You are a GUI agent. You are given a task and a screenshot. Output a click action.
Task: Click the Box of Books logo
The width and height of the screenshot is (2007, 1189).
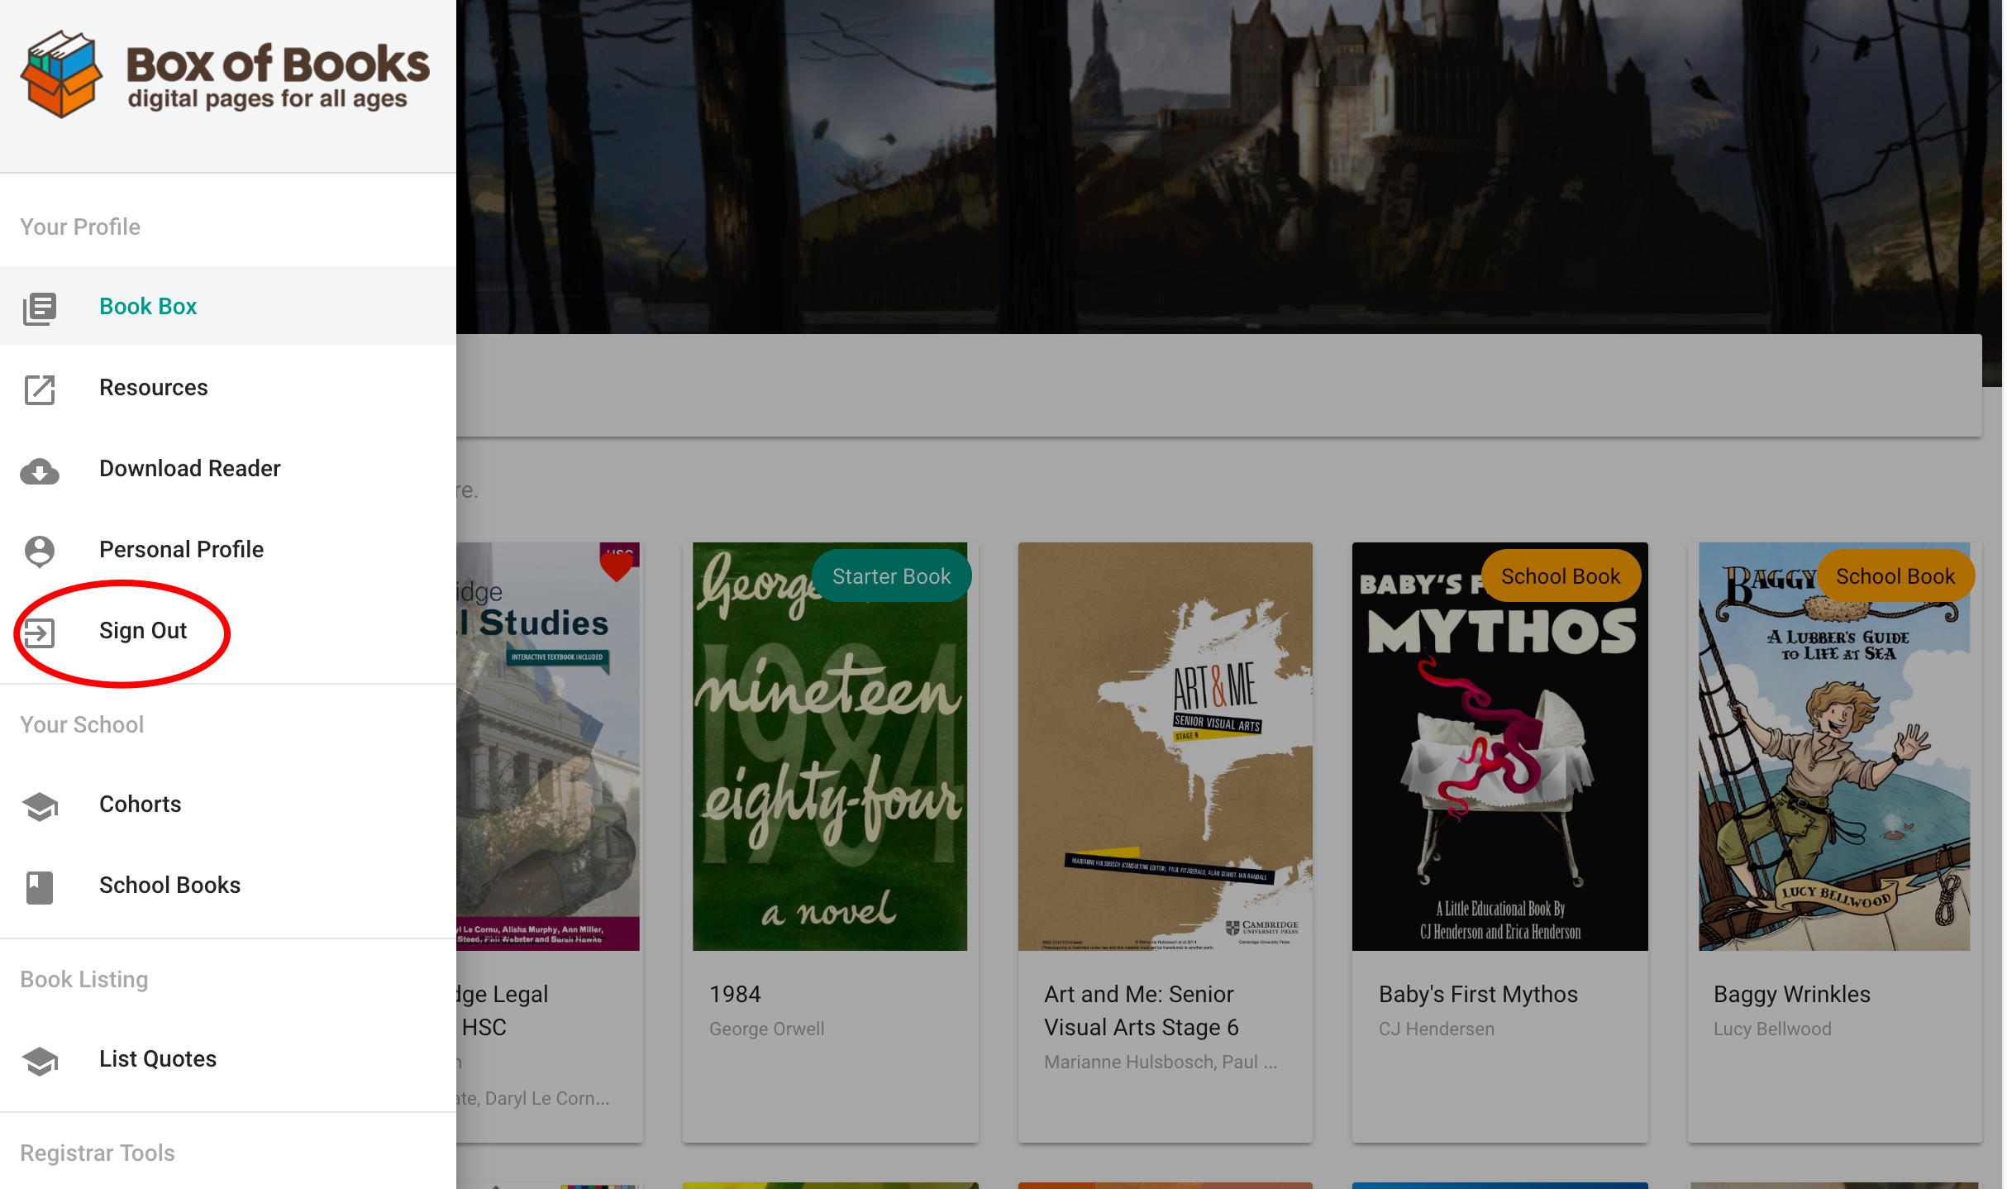pos(225,74)
